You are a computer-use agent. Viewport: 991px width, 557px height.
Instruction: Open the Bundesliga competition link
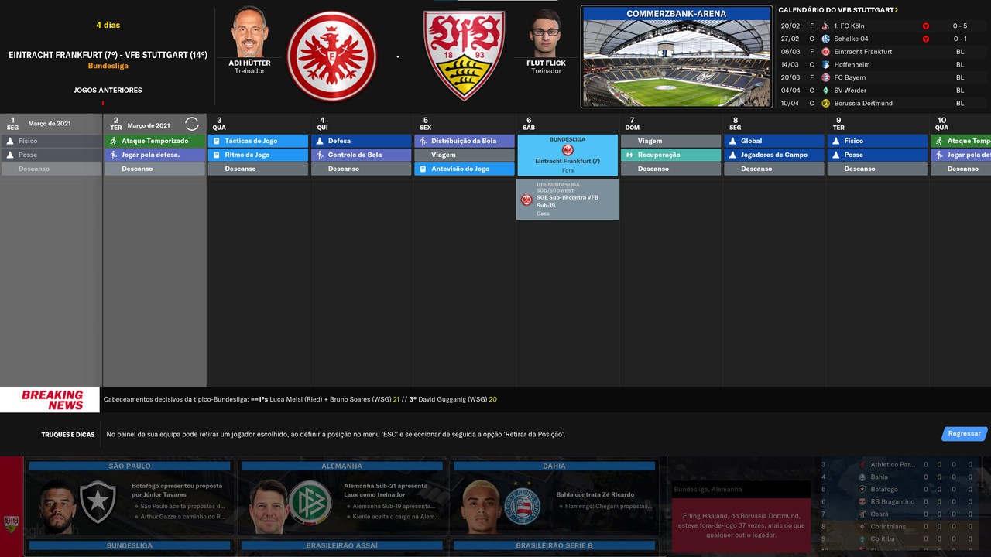[x=108, y=66]
